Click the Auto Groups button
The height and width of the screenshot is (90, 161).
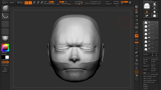click(5, 66)
